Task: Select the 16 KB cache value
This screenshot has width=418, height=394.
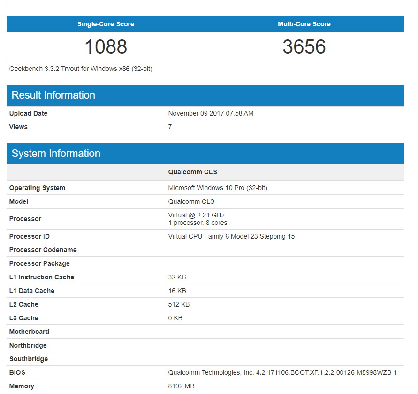Action: 177,291
